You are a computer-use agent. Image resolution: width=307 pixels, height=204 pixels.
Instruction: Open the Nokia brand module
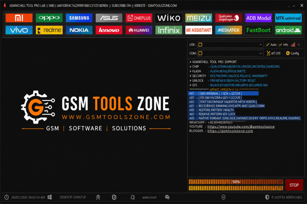79,30
